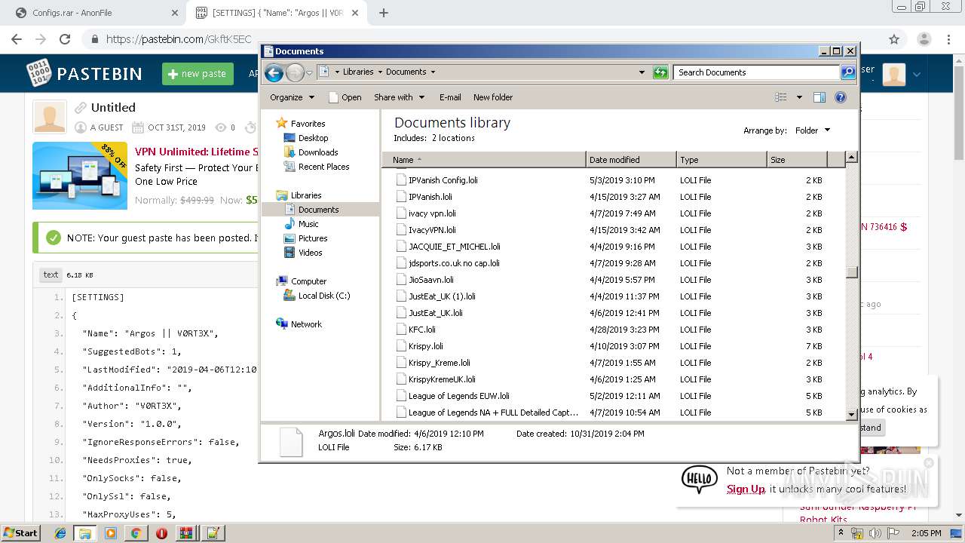This screenshot has height=543, width=965.
Task: Select Pictures library in the navigation pane
Action: point(313,238)
